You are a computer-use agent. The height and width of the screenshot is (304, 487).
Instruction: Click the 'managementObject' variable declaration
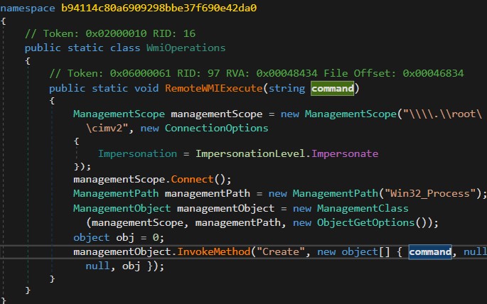(x=226, y=208)
